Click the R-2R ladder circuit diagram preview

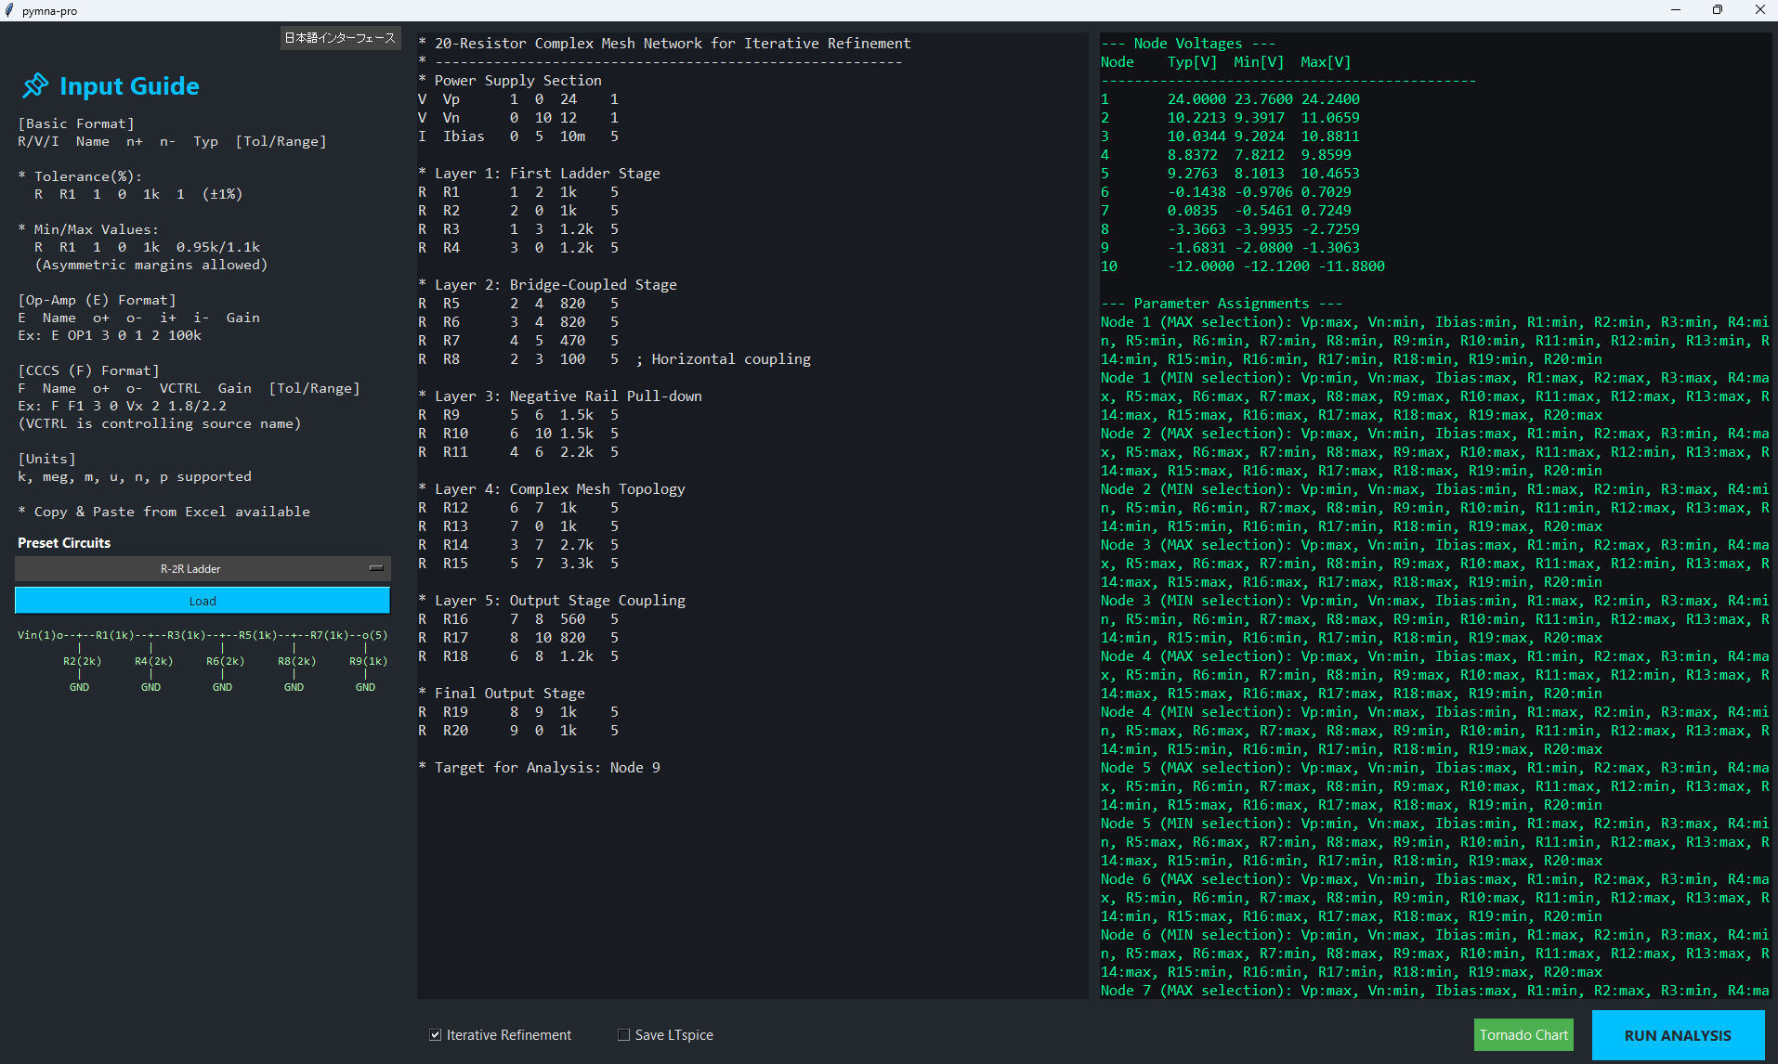point(203,661)
